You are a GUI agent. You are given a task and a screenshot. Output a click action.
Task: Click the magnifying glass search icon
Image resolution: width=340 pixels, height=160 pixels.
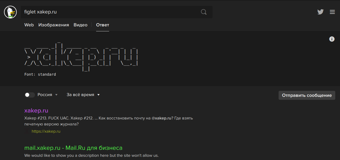coord(204,12)
